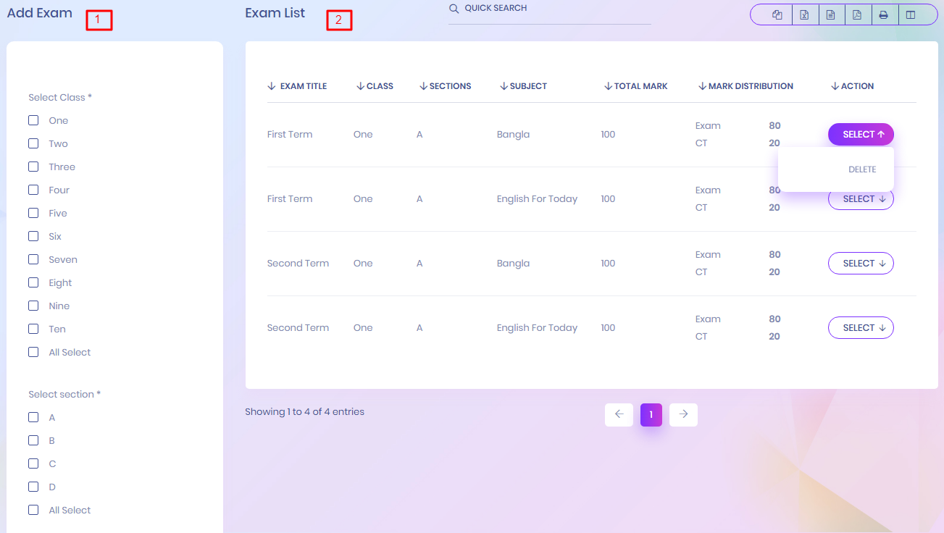Open the column visibility icon
Screen dimensions: 944x533
tap(911, 14)
